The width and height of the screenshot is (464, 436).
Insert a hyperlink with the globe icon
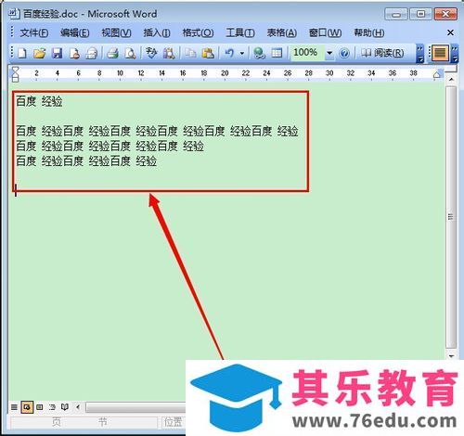[x=259, y=53]
